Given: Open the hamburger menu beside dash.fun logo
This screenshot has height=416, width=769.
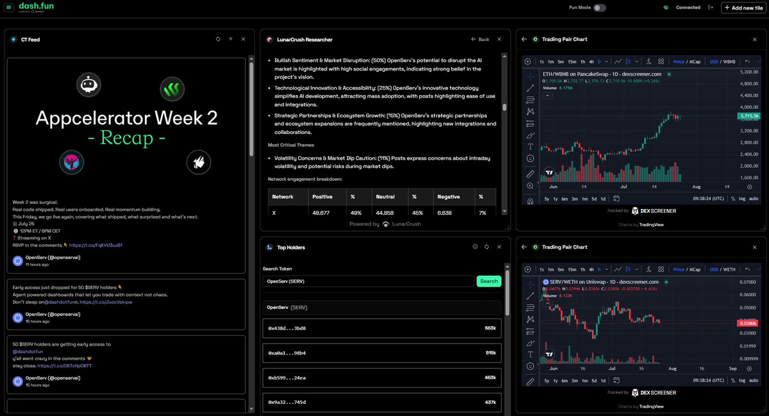Looking at the screenshot, I should click(x=8, y=7).
